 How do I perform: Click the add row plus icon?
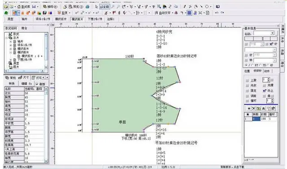pyautogui.click(x=249, y=108)
